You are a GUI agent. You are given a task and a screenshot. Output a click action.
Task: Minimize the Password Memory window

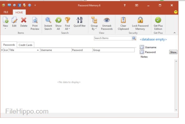click(148, 6)
